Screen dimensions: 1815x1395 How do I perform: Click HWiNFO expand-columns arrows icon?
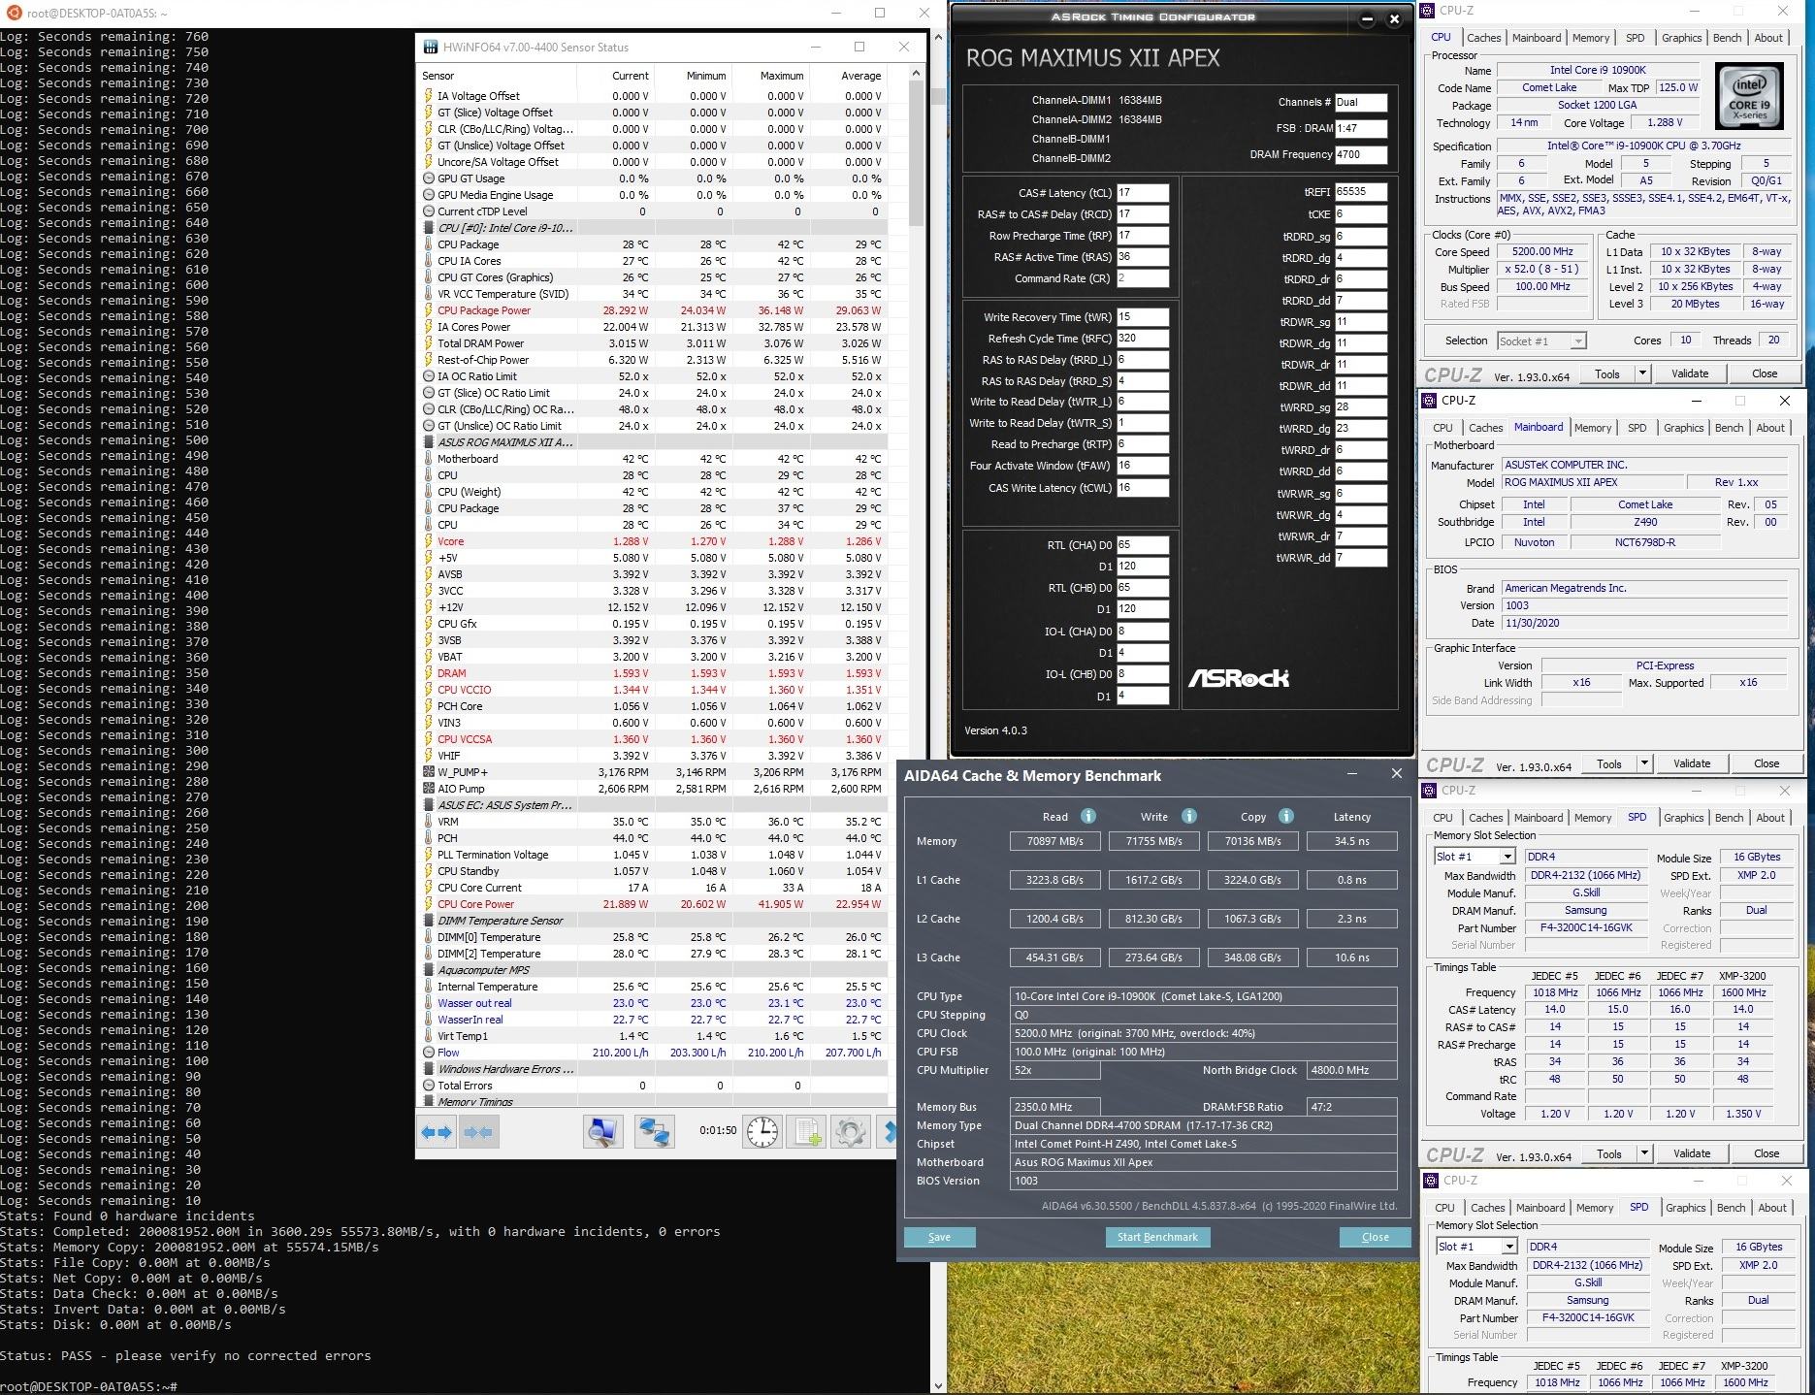(437, 1131)
